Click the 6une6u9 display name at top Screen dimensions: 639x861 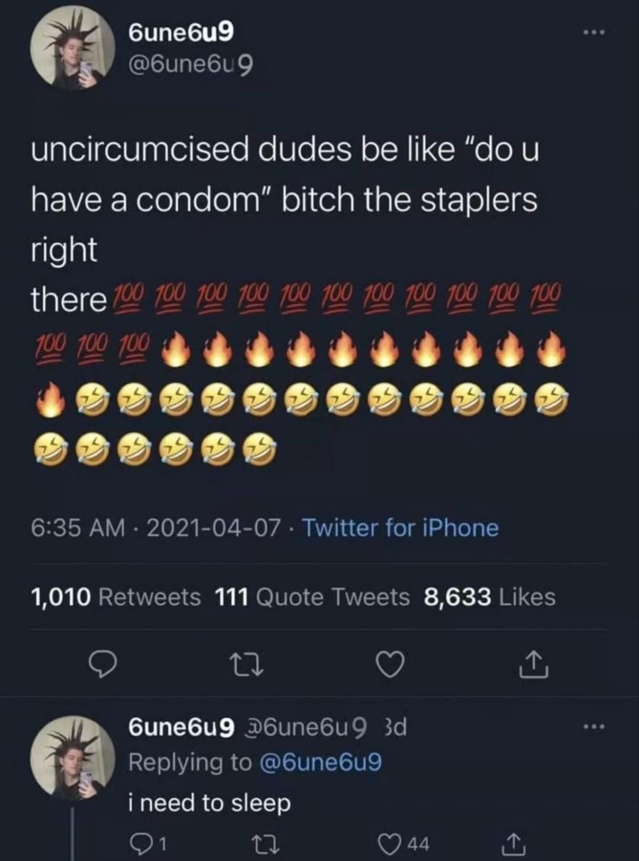[x=181, y=32]
